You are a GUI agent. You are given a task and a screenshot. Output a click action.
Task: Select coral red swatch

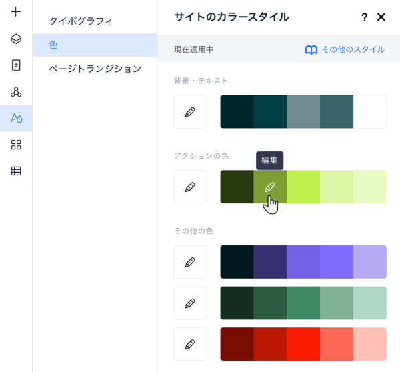click(337, 344)
